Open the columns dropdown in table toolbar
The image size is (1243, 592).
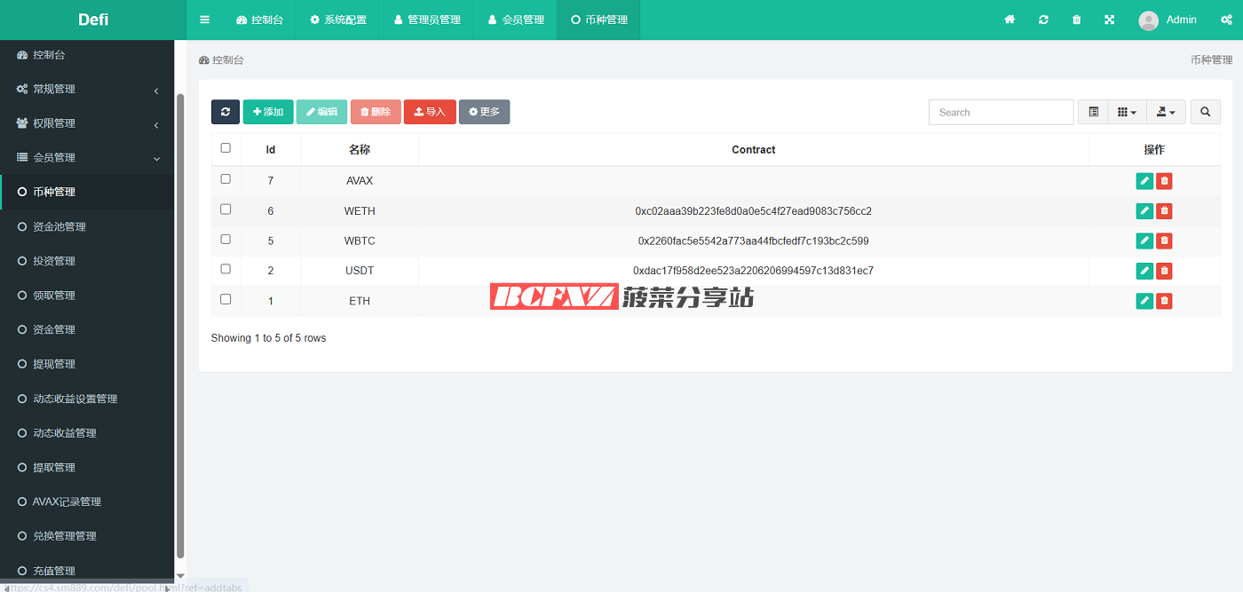tap(1127, 112)
